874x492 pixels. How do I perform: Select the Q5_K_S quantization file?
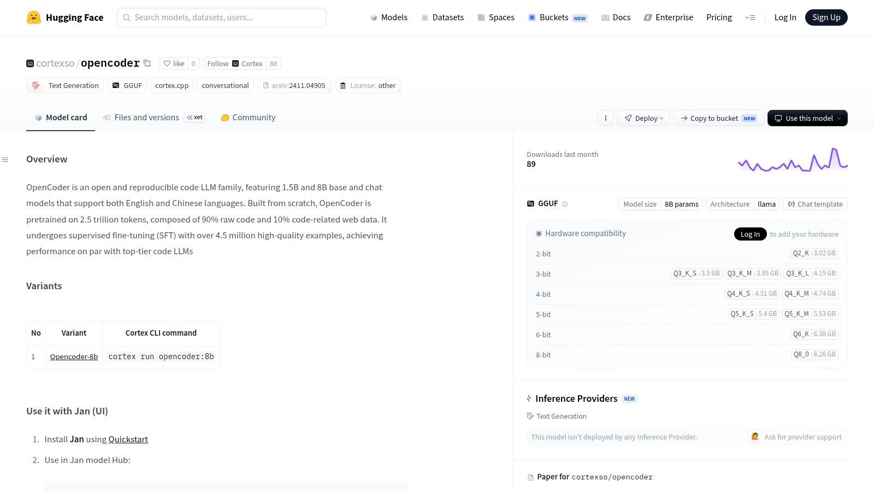pos(754,314)
